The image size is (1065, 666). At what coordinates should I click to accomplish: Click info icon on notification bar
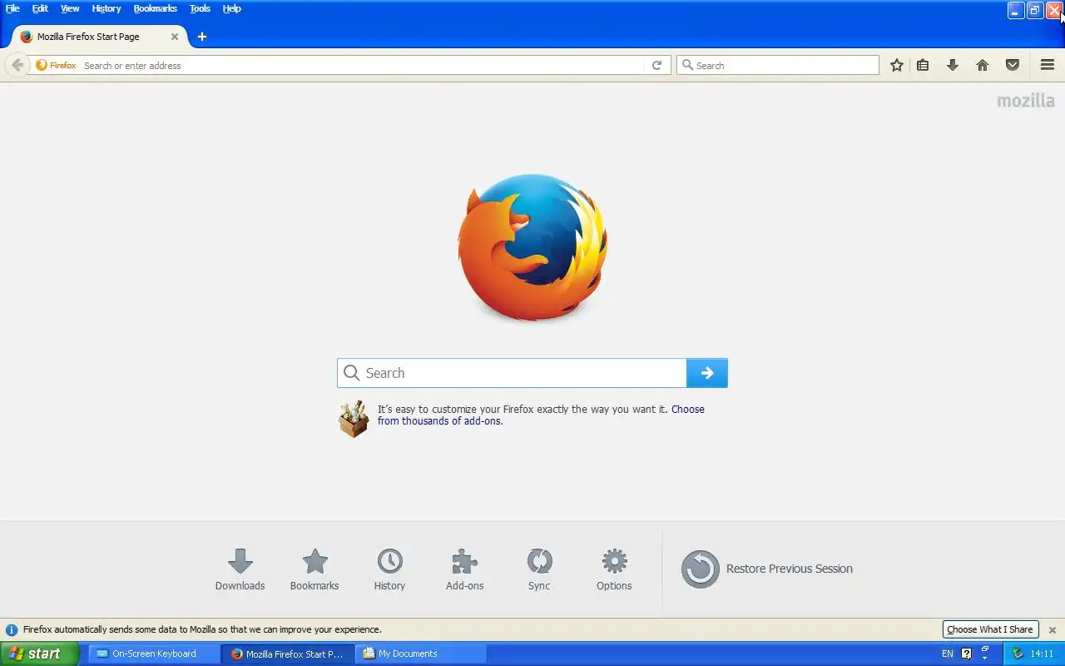tap(12, 630)
